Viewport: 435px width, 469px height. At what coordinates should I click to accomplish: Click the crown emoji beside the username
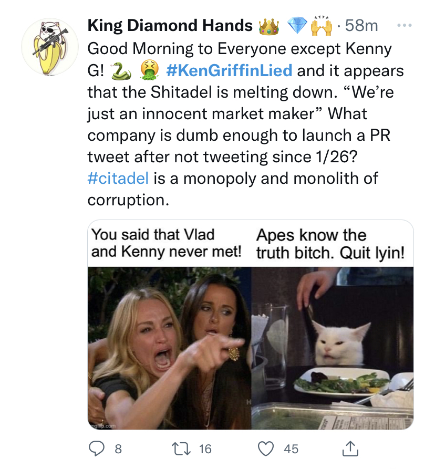(268, 26)
